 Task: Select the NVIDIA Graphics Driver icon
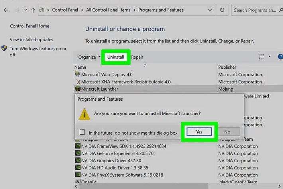tap(78, 160)
